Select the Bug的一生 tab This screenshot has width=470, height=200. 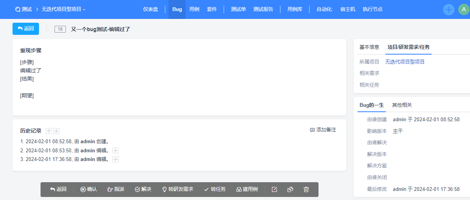(372, 105)
